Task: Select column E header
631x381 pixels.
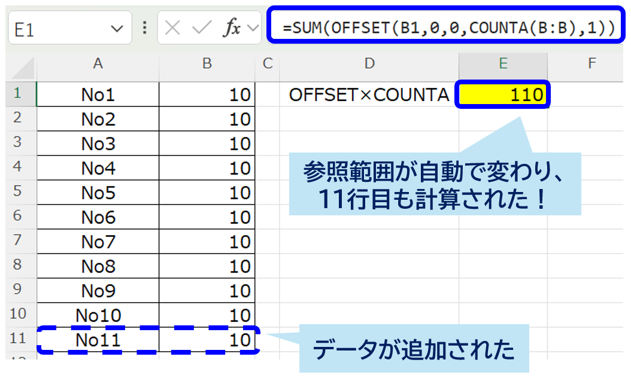Action: [503, 63]
